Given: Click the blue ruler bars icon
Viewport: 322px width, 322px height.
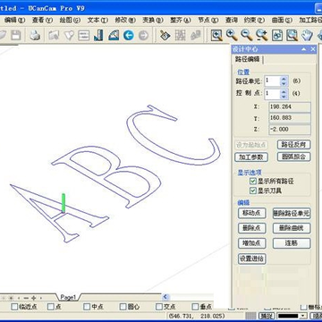Looking at the screenshot, I should [x=98, y=36].
